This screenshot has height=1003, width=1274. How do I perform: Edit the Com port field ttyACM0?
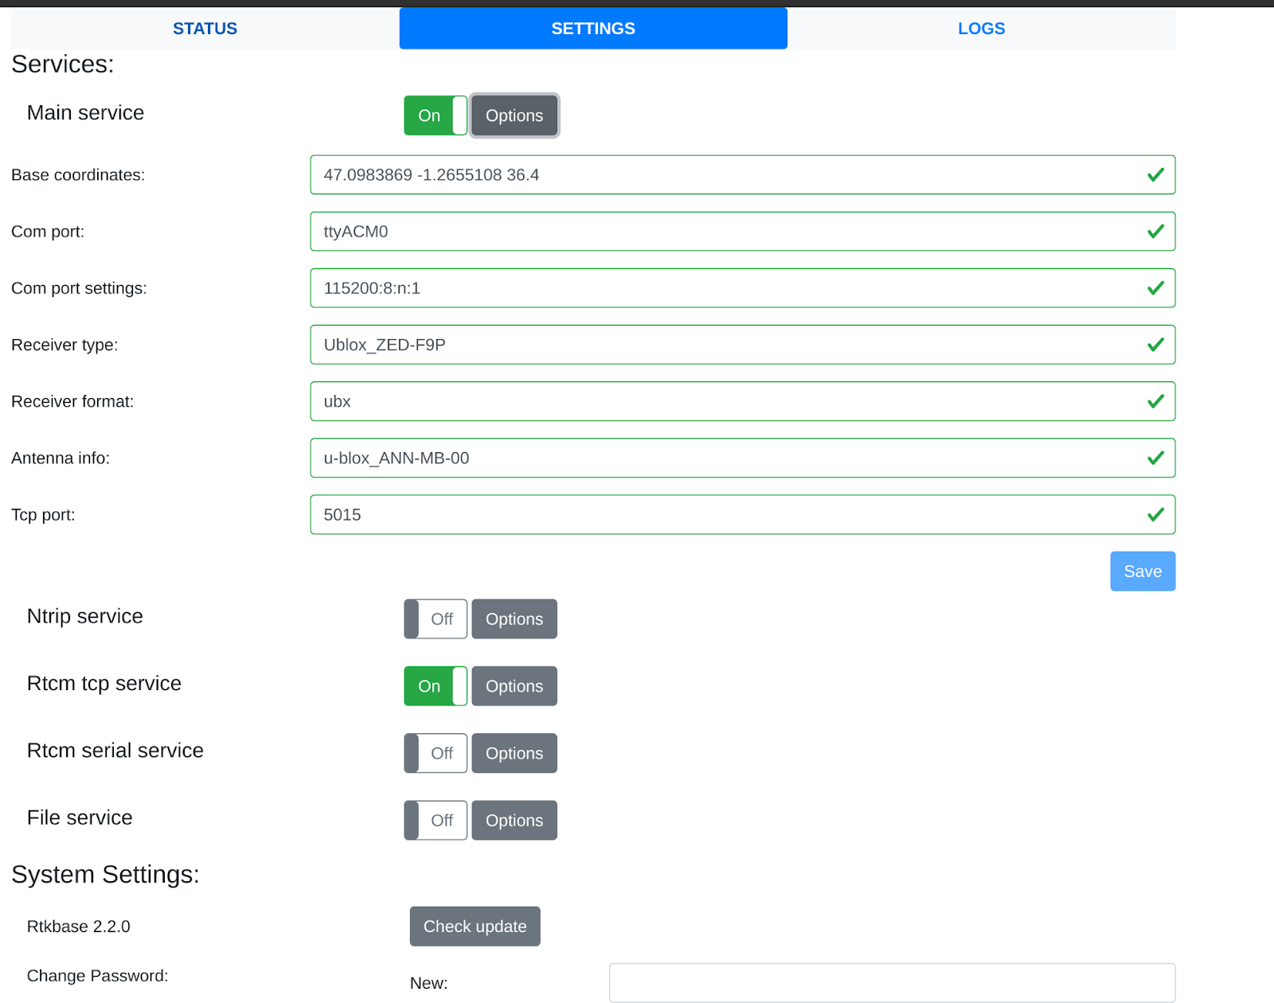point(742,232)
